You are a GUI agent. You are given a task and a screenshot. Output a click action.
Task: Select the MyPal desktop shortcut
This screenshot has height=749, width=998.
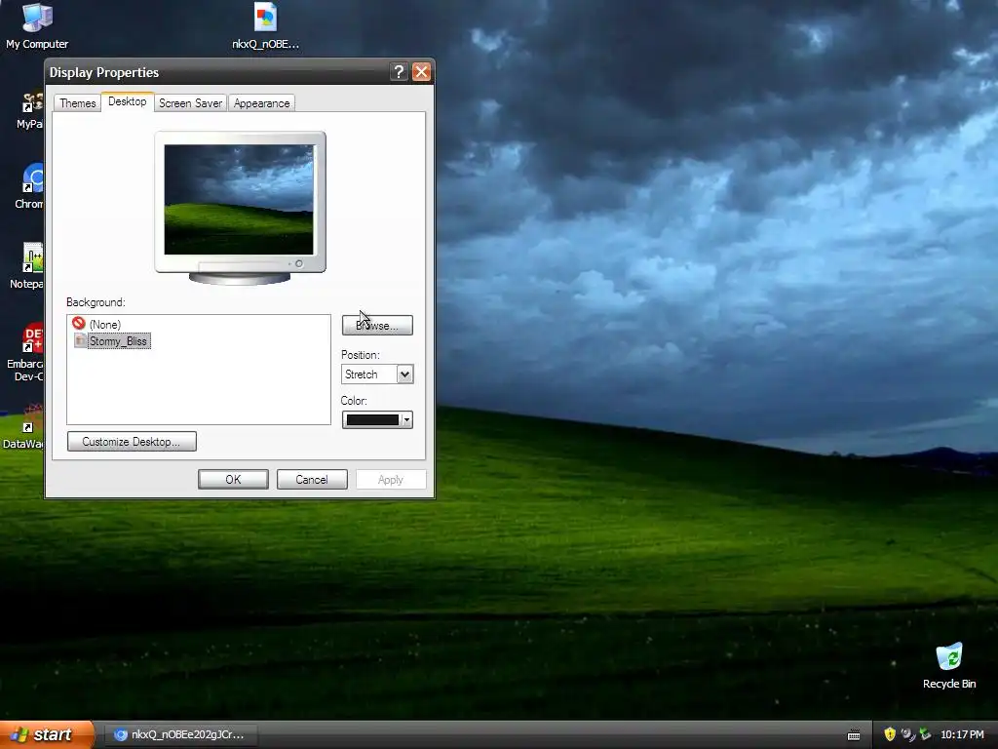pyautogui.click(x=30, y=109)
